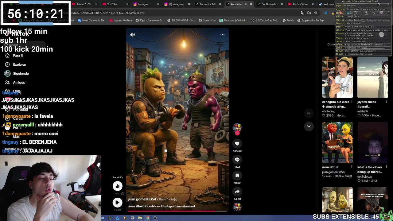The width and height of the screenshot is (393, 221).
Task: Switch to the Abrí un Video tab
Action: click(x=300, y=4)
